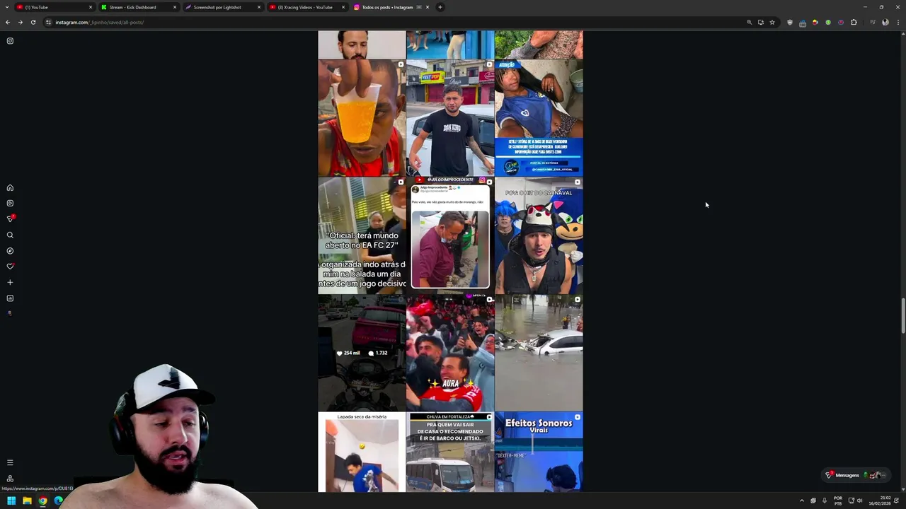This screenshot has width=906, height=509.
Task: Click the scrollbar down arrow
Action: (902, 488)
